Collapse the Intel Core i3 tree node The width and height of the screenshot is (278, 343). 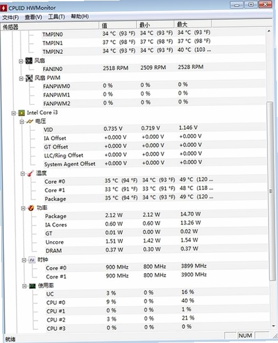tap(14, 113)
